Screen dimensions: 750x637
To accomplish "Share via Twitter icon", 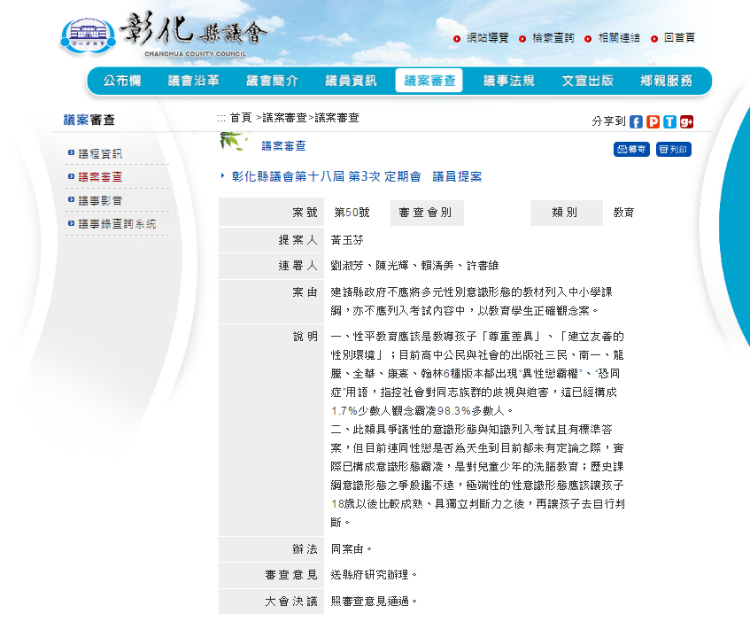I will (669, 121).
